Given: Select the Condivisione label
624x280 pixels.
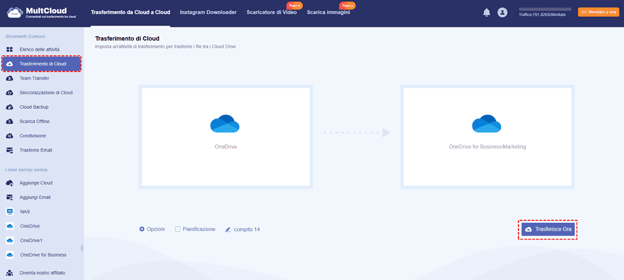Looking at the screenshot, I should click(33, 136).
